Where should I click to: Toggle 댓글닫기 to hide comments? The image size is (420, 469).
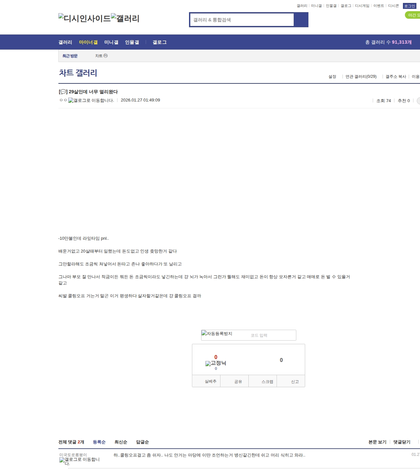tap(402, 442)
